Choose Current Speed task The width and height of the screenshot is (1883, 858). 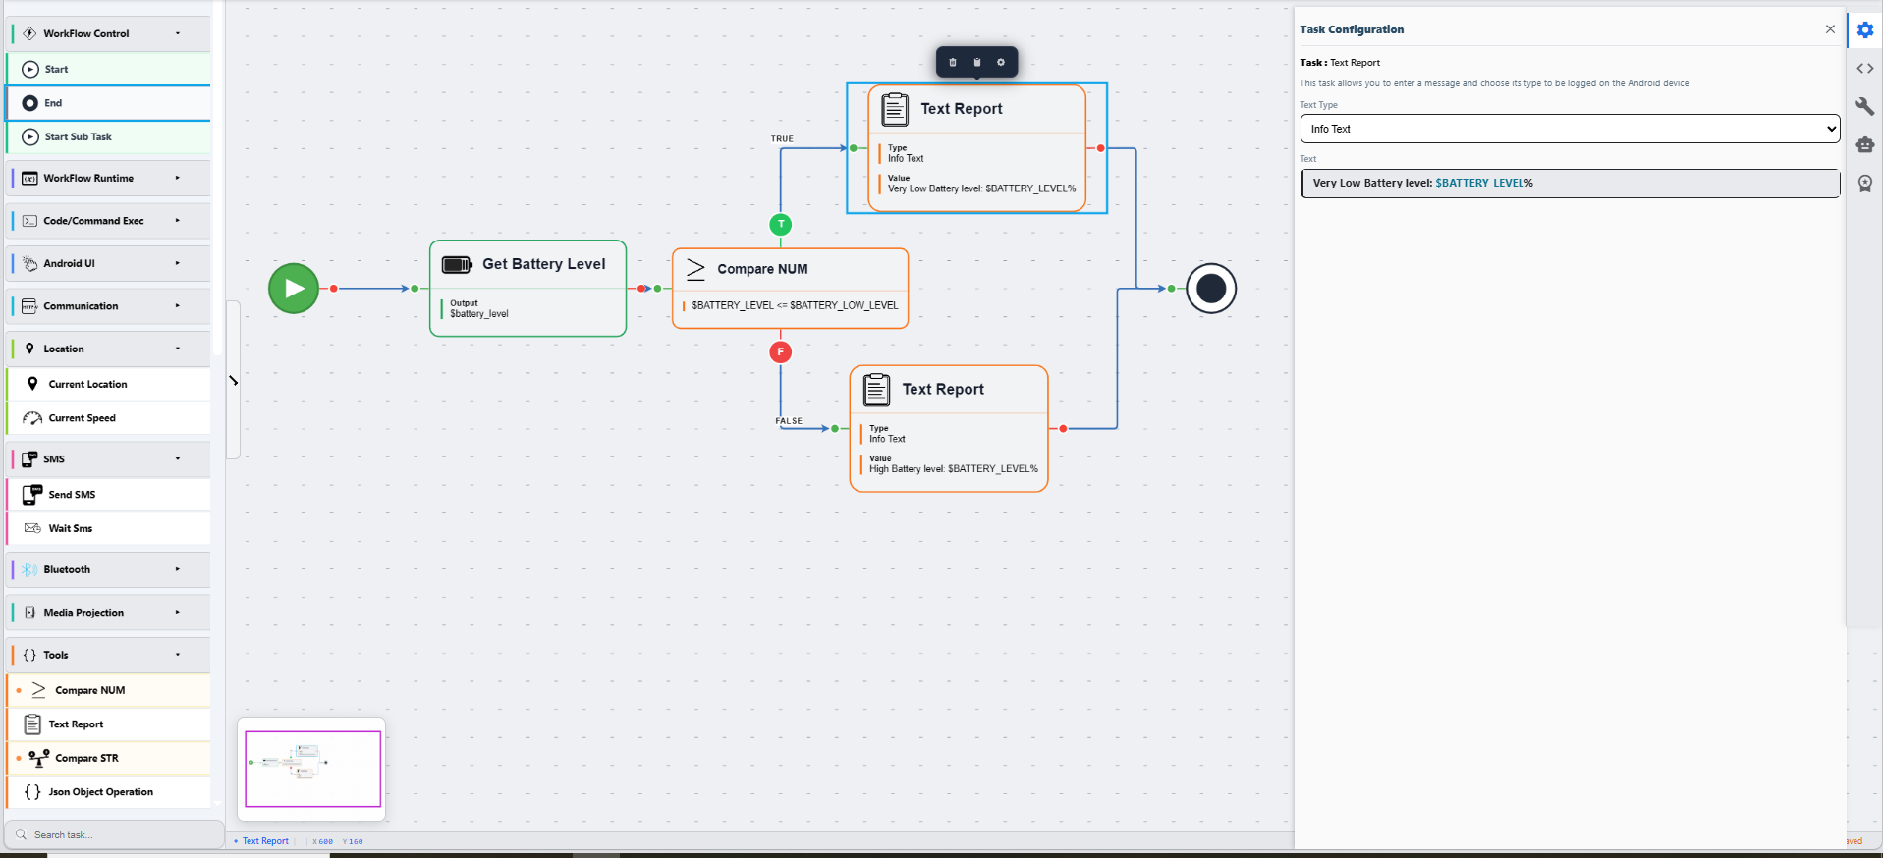click(108, 418)
